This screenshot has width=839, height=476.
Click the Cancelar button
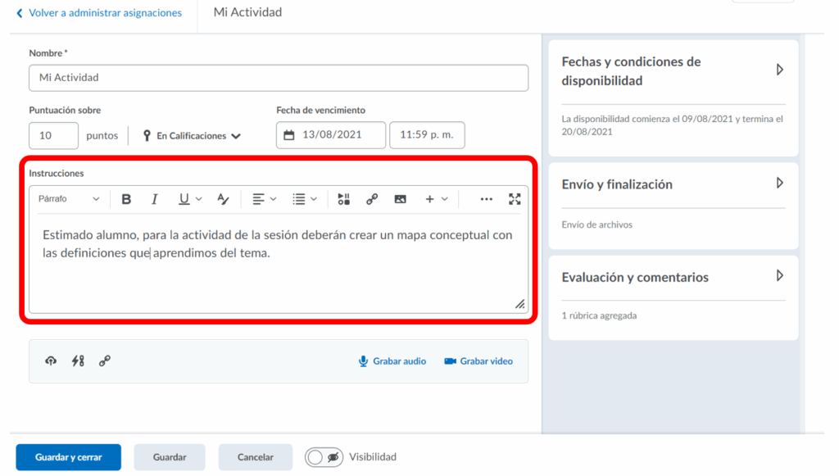255,457
